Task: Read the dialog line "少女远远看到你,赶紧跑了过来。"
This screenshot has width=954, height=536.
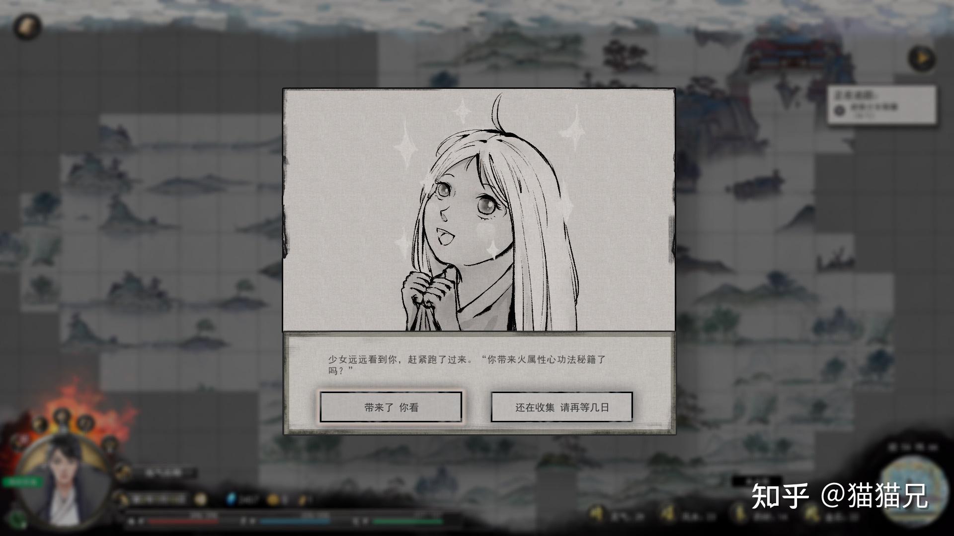Action: pyautogui.click(x=400, y=359)
